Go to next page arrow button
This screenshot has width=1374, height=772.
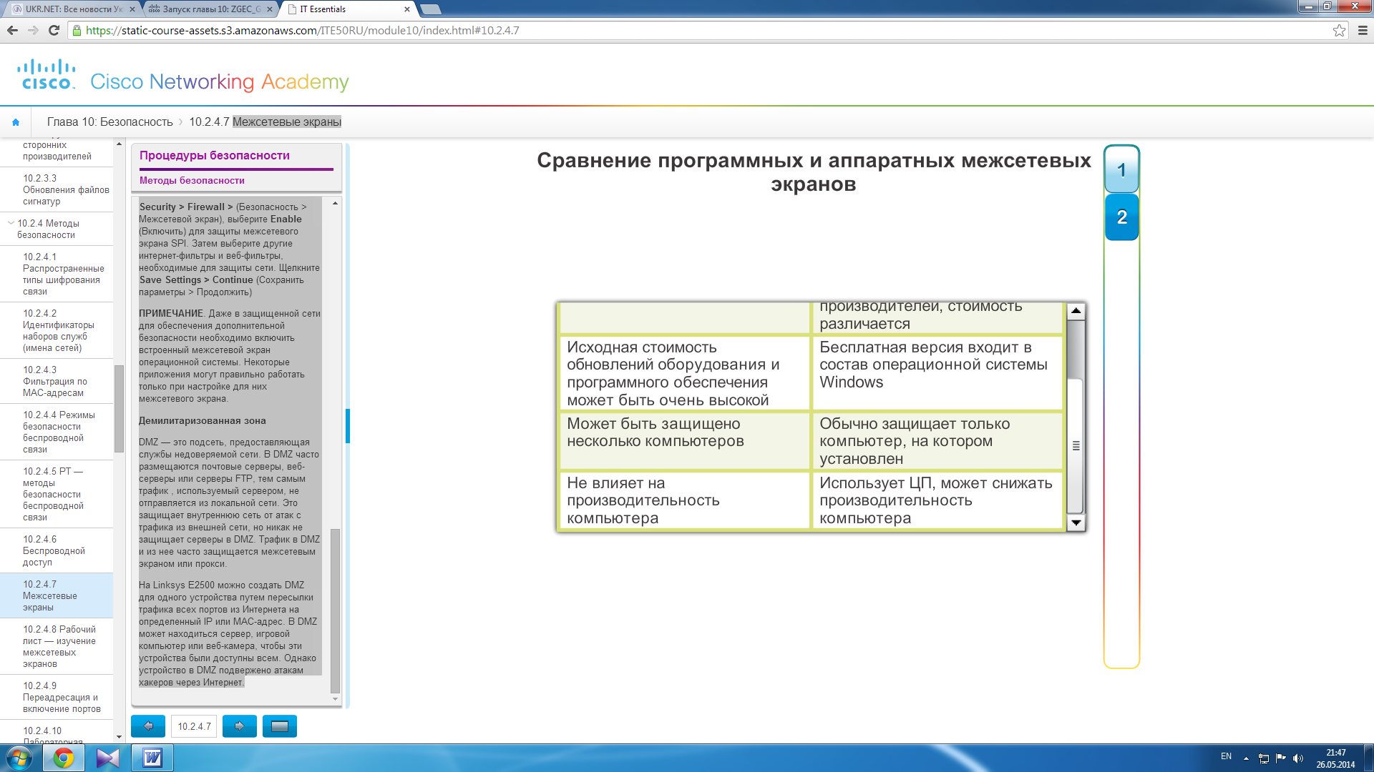(240, 726)
